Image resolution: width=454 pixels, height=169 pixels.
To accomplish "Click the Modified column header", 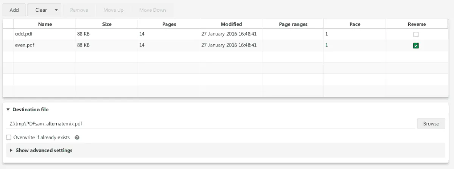I will 231,24.
